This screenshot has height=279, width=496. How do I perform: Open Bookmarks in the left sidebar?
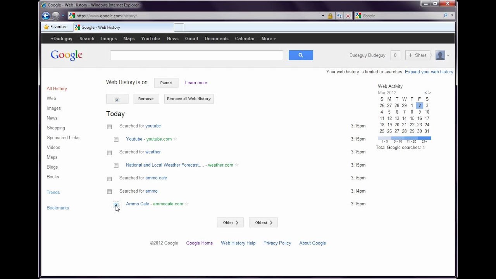pos(58,208)
